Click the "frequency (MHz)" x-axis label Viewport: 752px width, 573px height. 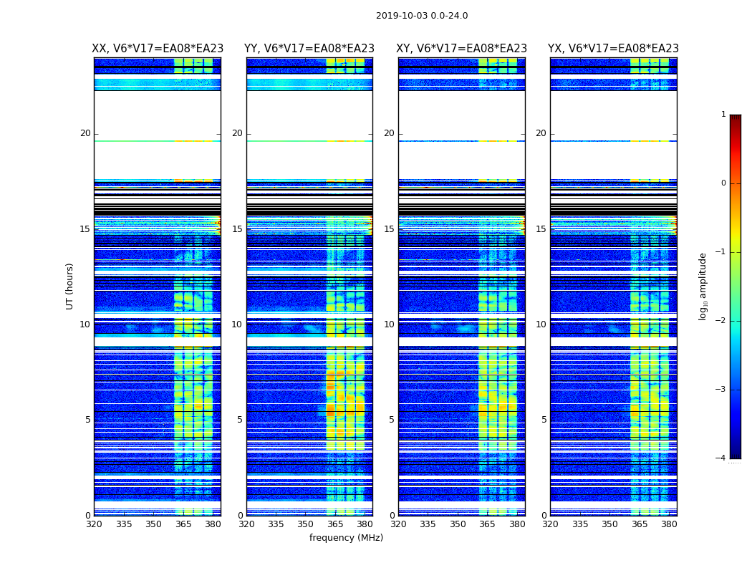[x=346, y=538]
